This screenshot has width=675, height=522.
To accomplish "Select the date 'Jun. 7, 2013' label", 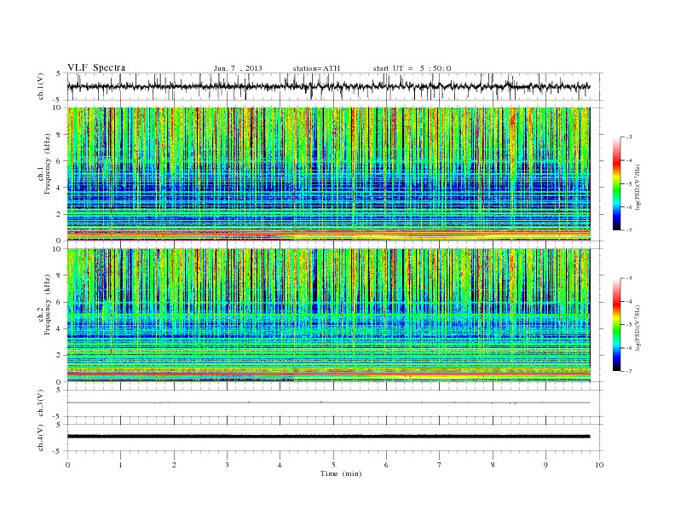I will (238, 68).
